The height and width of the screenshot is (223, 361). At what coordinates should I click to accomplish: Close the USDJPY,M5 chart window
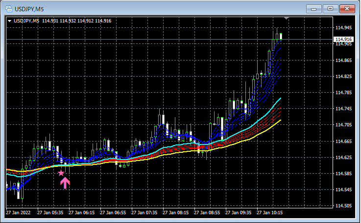coord(347,9)
